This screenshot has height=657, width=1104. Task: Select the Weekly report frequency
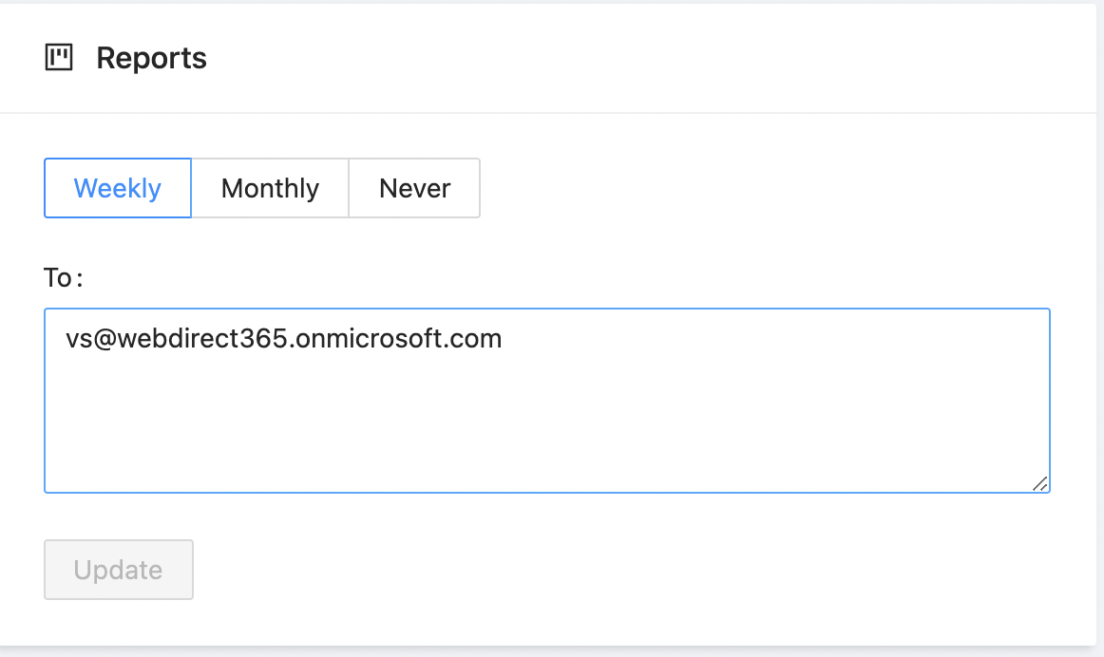(118, 188)
